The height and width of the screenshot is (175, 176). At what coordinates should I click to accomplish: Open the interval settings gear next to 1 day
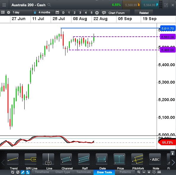point(9,12)
